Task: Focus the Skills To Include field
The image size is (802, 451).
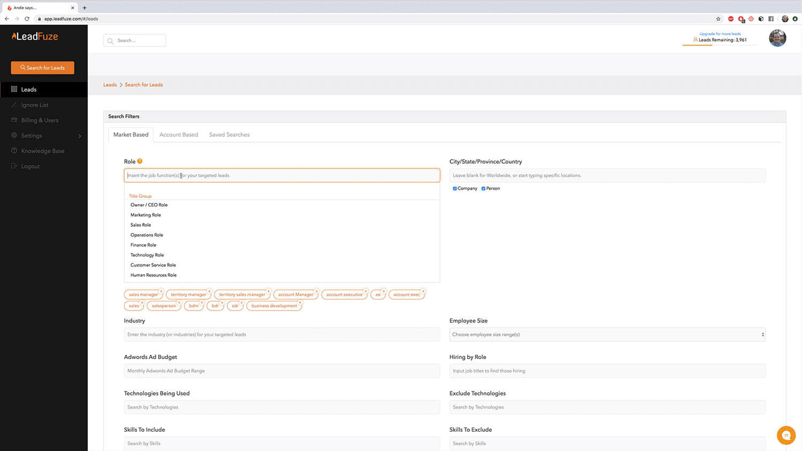Action: tap(282, 444)
